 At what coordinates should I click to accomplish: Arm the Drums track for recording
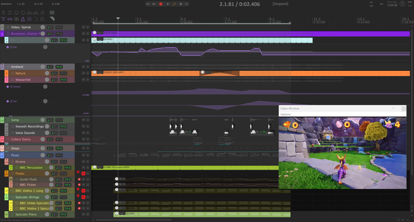(x=13, y=162)
